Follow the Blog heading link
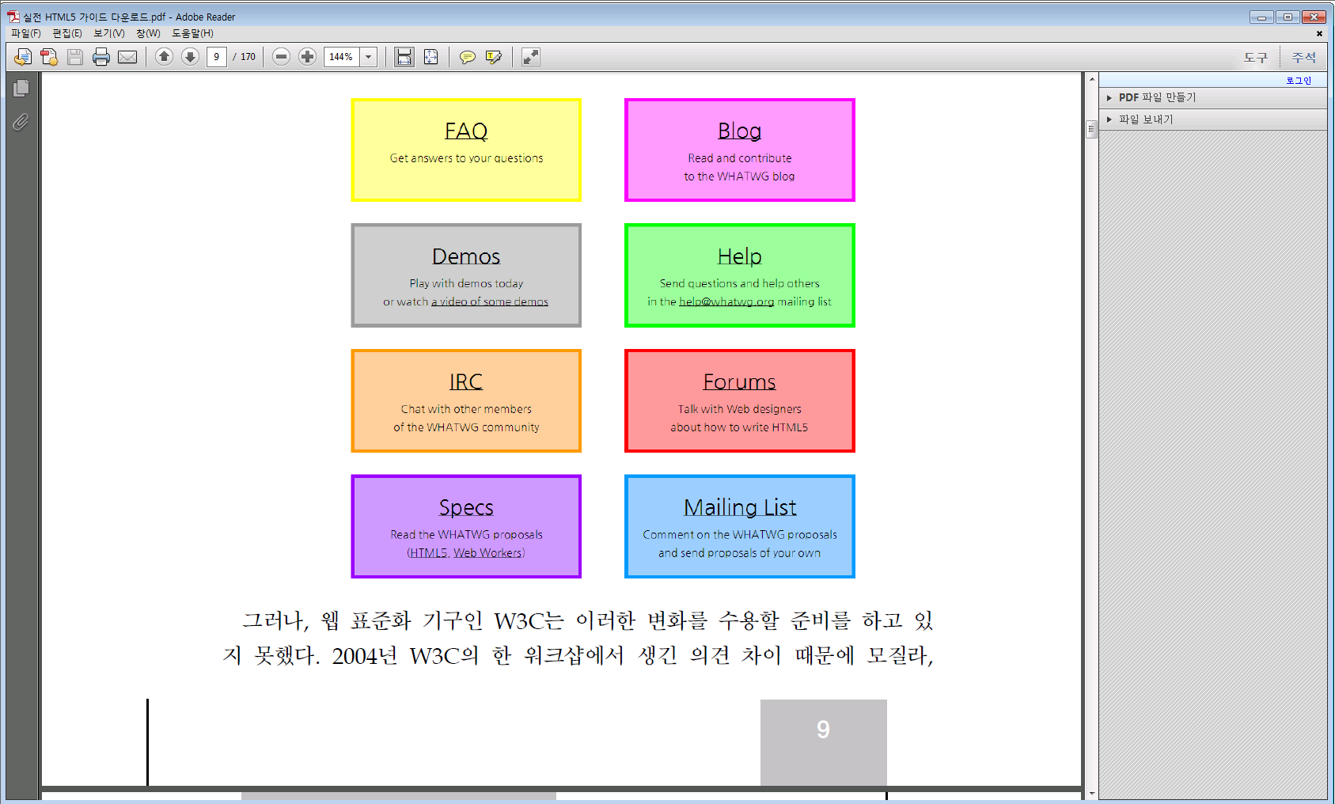Image resolution: width=1335 pixels, height=804 pixels. coord(740,131)
